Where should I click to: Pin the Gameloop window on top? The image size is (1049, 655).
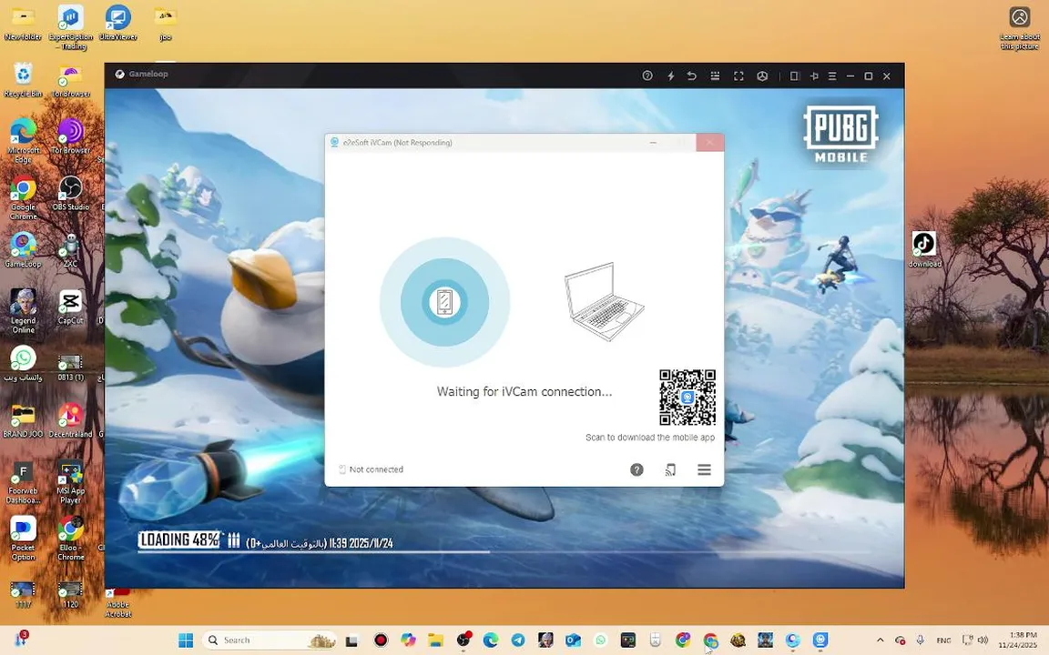(x=814, y=76)
